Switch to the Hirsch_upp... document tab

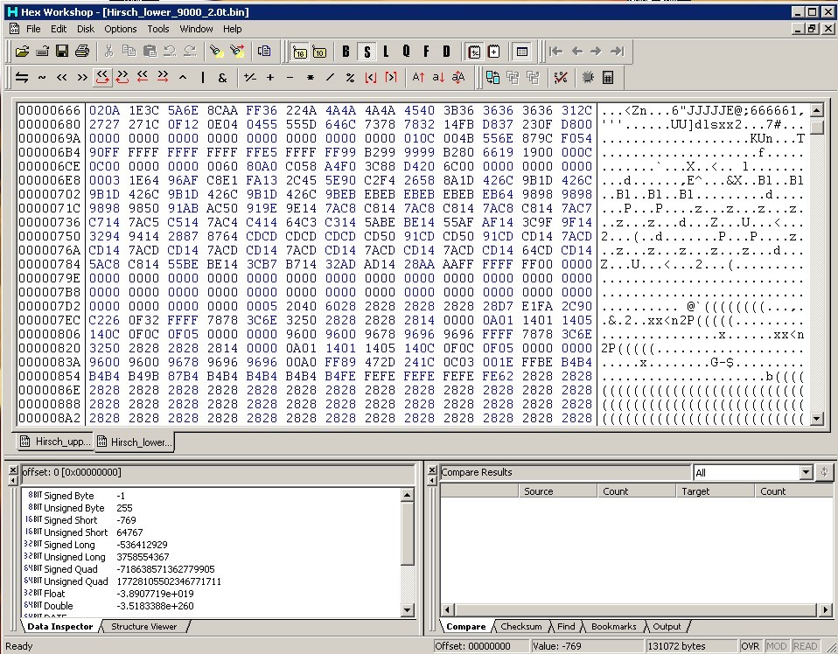56,442
